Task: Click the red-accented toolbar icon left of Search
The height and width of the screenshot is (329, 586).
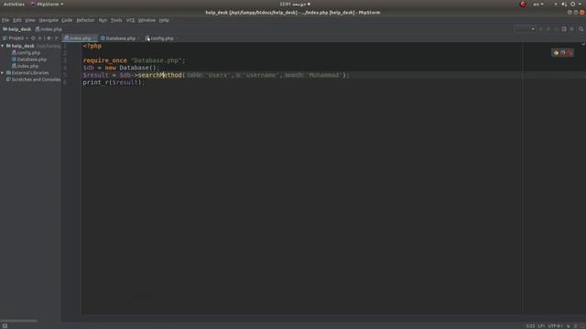Action: coord(564,29)
